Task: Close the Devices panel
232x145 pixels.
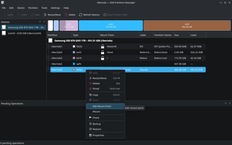Action: point(44,21)
